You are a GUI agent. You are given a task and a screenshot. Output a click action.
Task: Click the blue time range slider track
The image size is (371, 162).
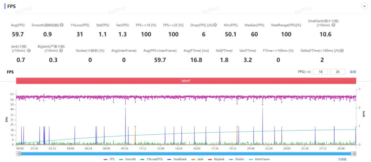(x=186, y=154)
